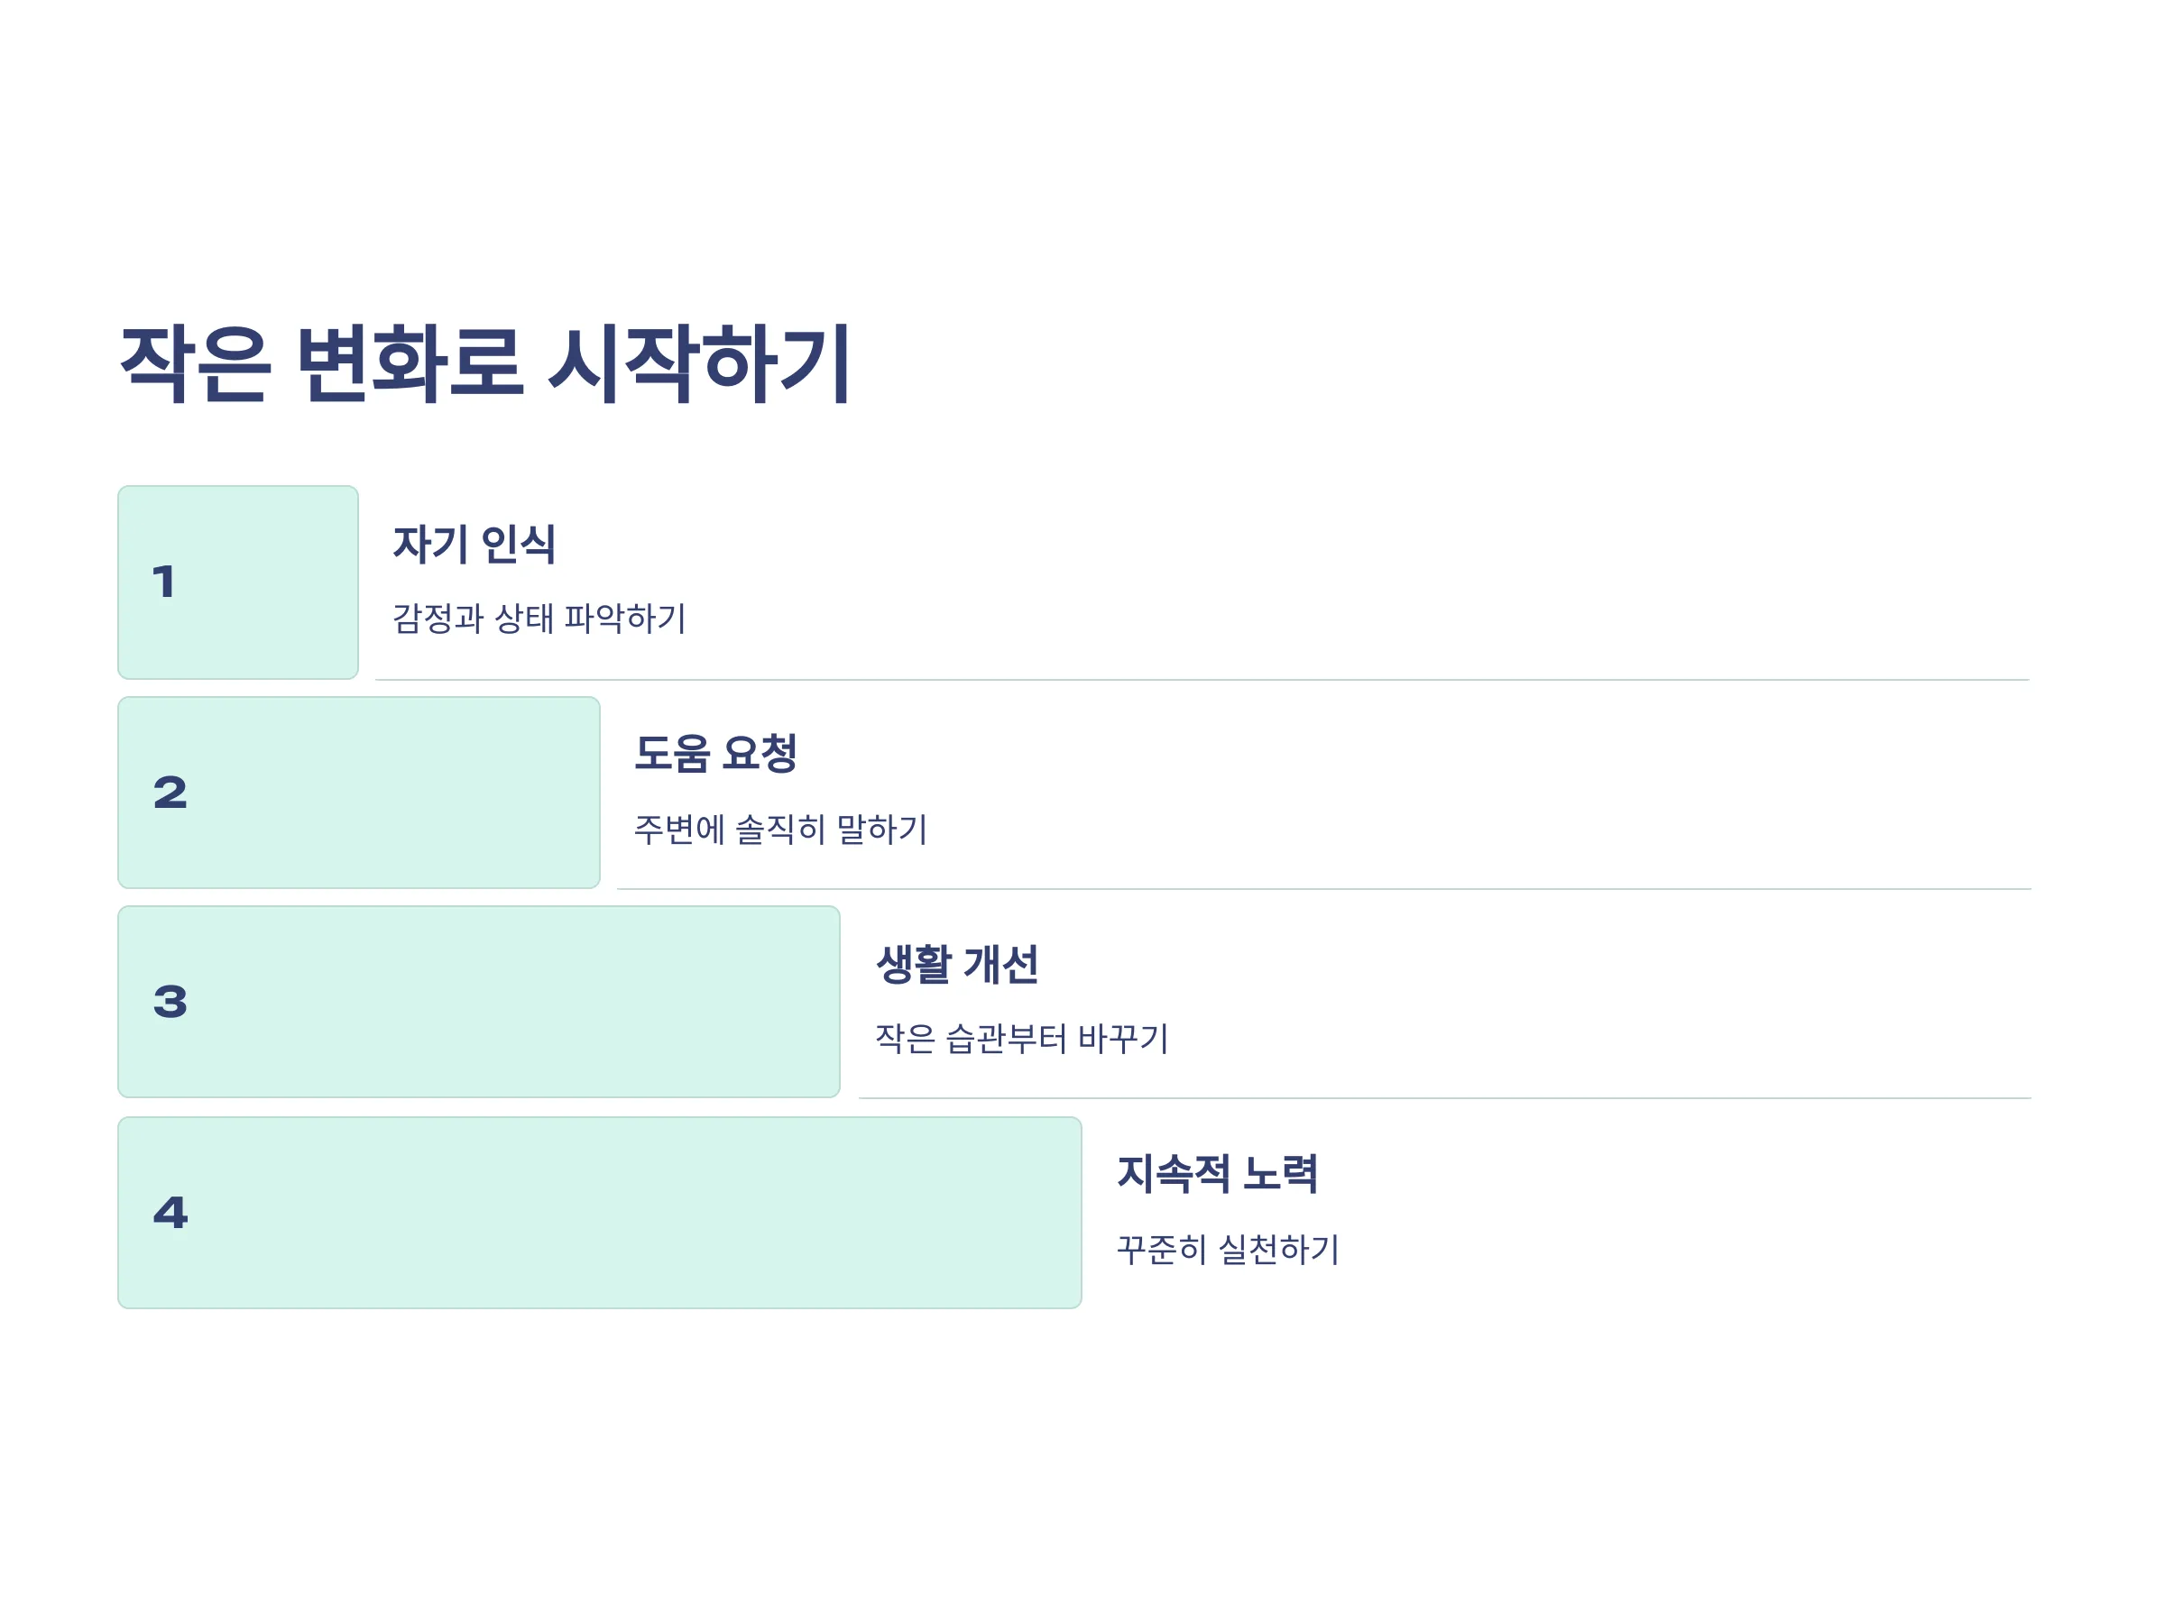Select the step 2 box
Viewport: 2165px width, 1623px height.
pos(358,793)
